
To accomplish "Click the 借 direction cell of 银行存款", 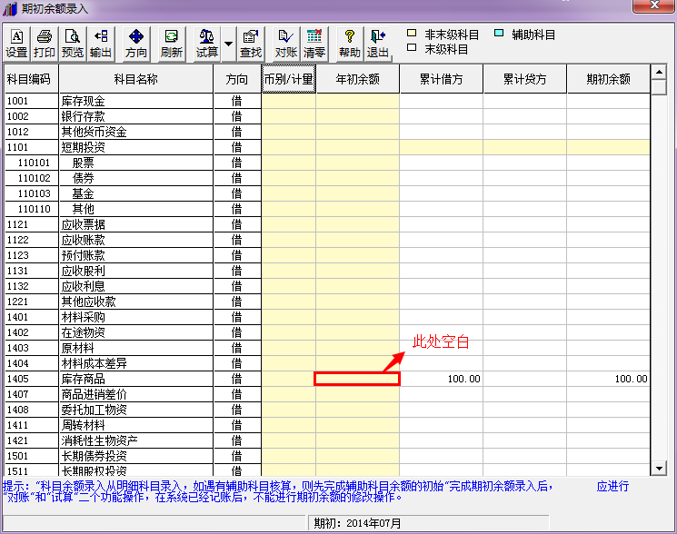I will [237, 116].
